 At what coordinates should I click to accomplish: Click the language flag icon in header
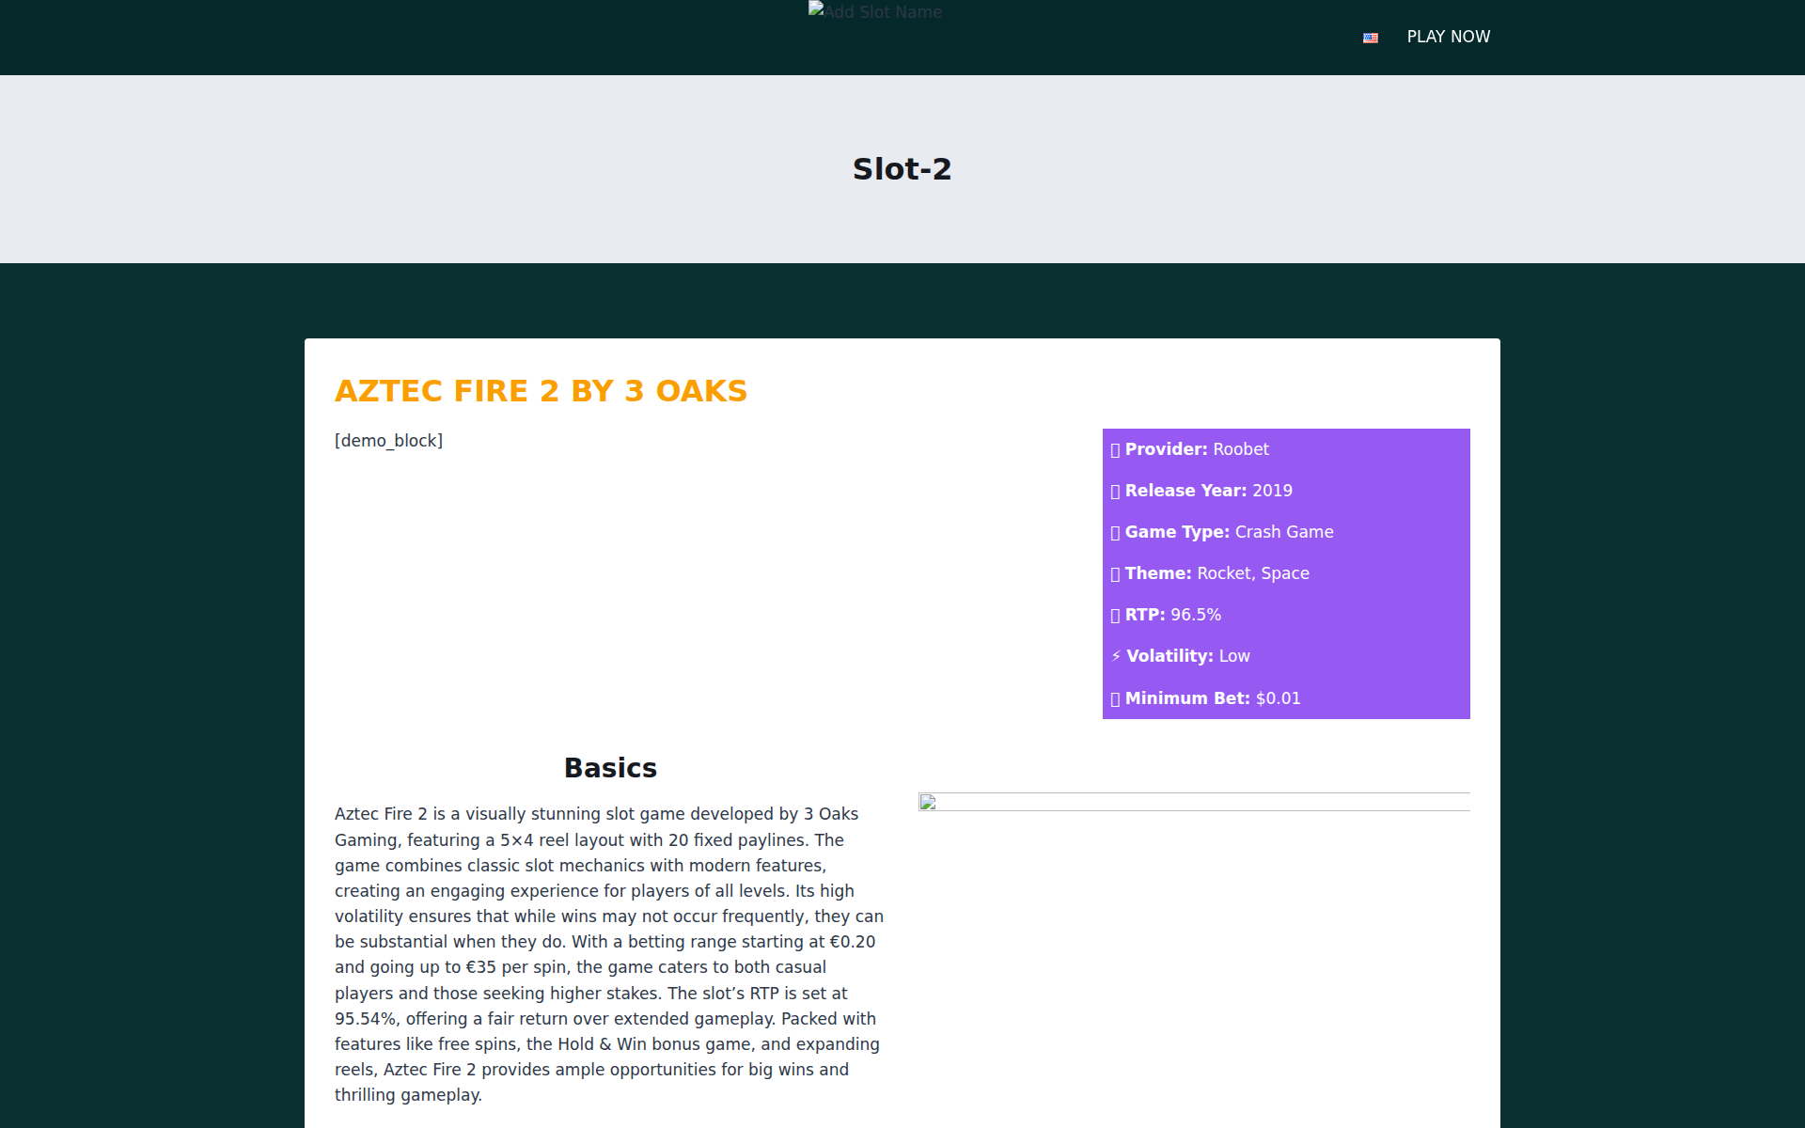[1370, 38]
